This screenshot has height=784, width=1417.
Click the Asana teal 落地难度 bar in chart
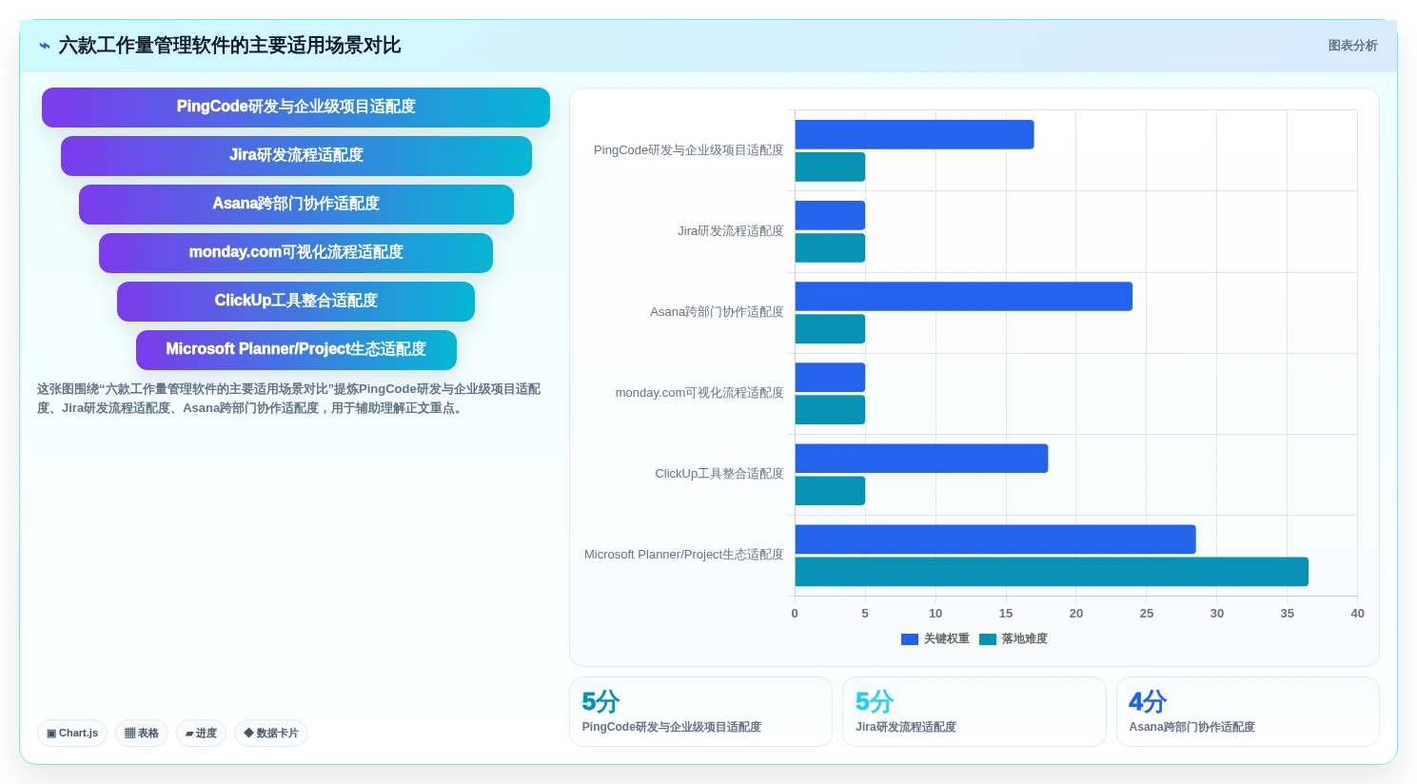click(830, 329)
